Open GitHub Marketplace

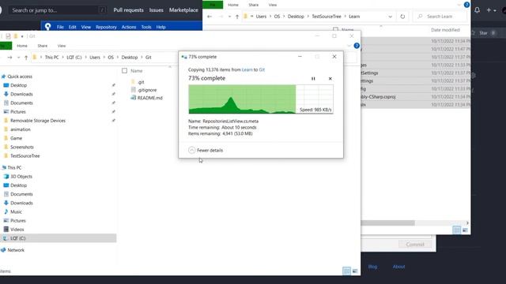pyautogui.click(x=183, y=10)
